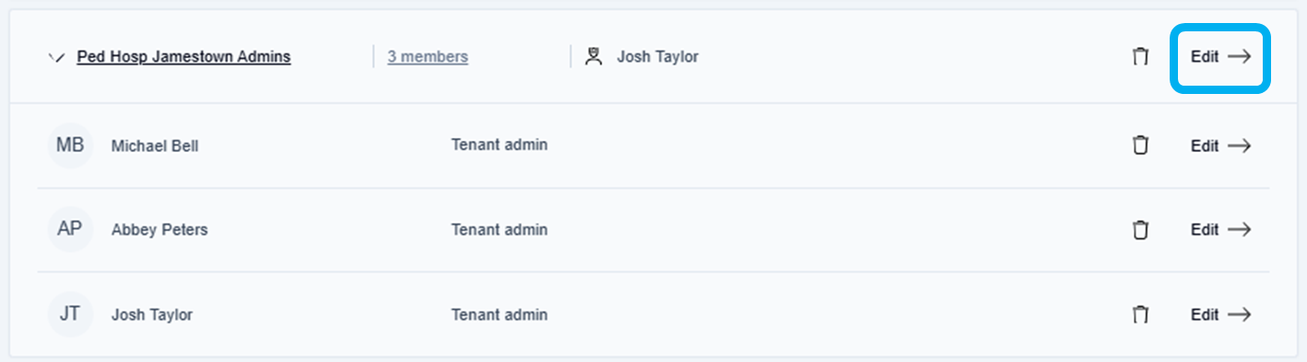The width and height of the screenshot is (1307, 362).
Task: Click the JT avatar circle
Action: pyautogui.click(x=70, y=314)
